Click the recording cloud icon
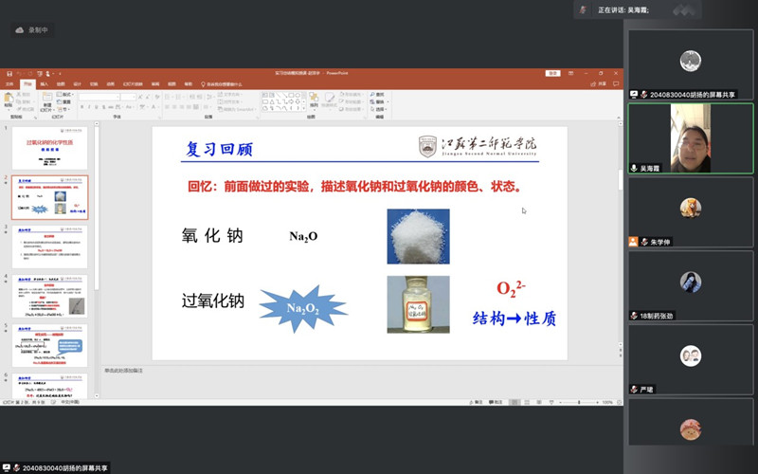The width and height of the screenshot is (758, 474). (x=20, y=30)
